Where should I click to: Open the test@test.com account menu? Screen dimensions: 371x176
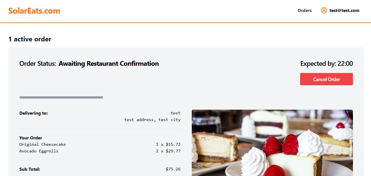pyautogui.click(x=344, y=11)
